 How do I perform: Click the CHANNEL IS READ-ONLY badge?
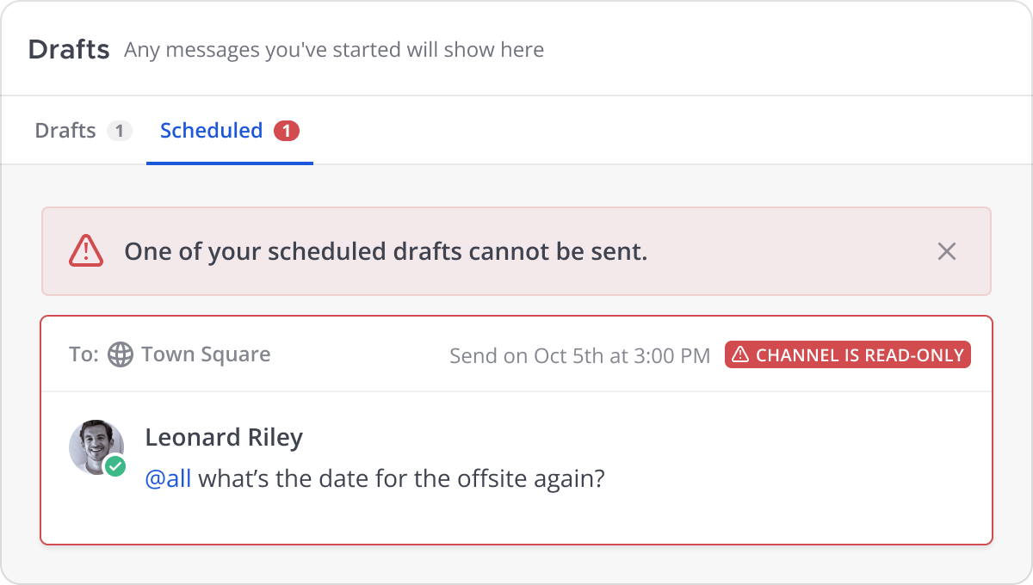coord(847,354)
